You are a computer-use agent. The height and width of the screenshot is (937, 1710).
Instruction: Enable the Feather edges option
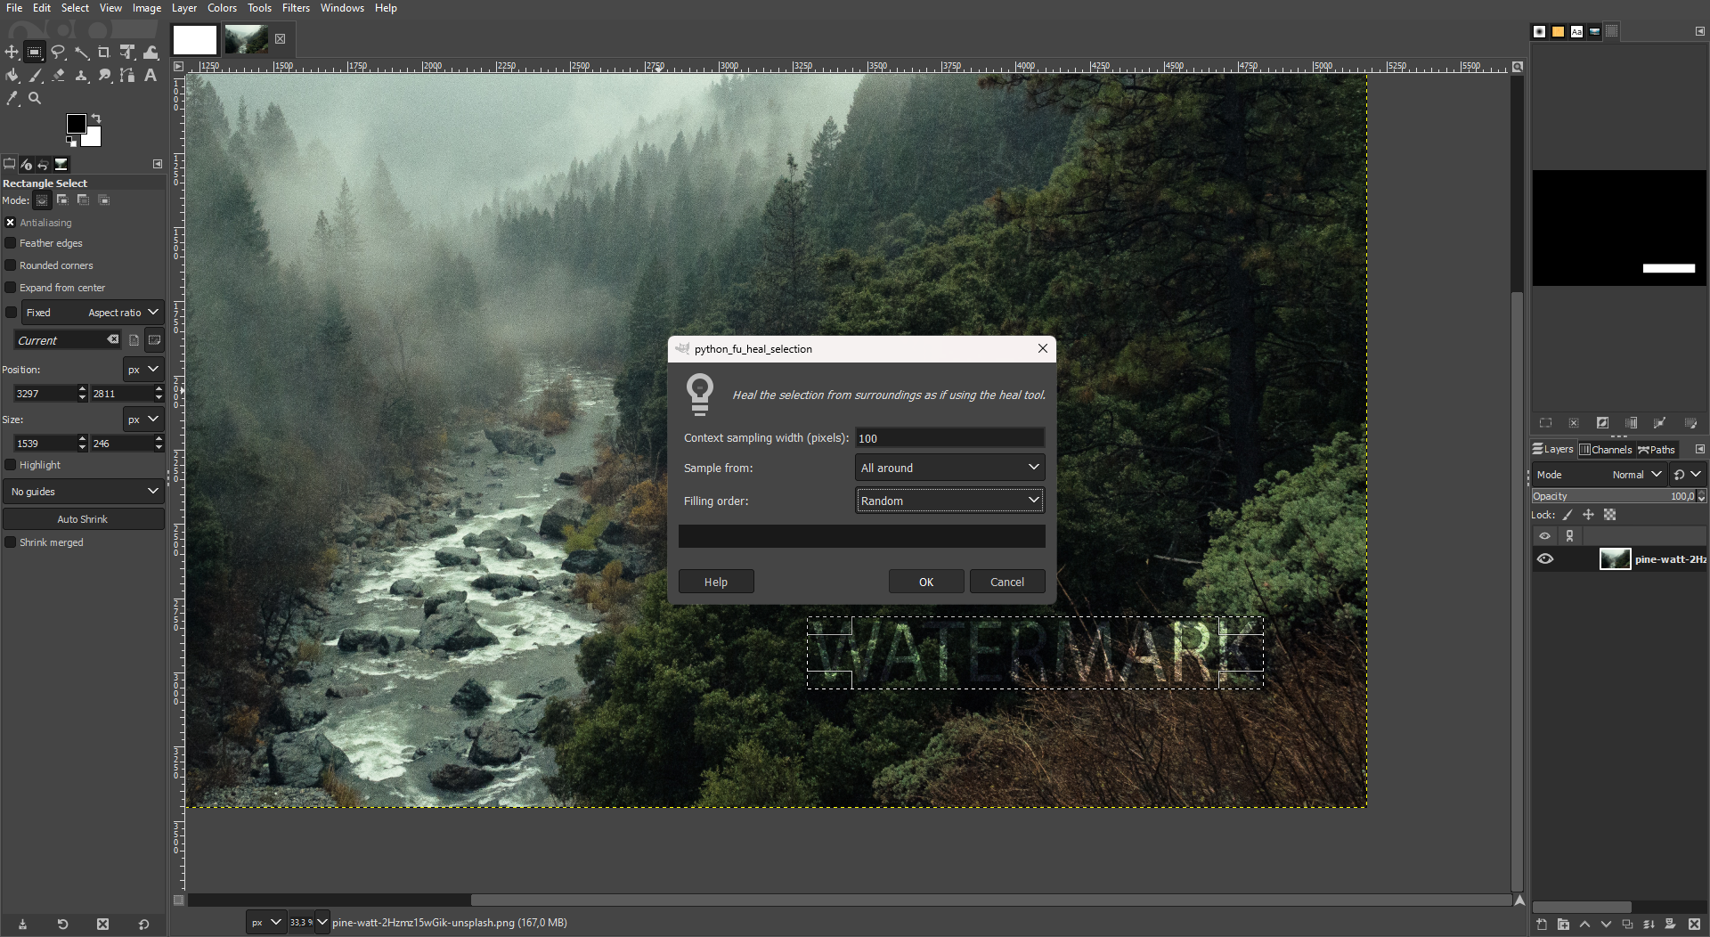point(9,243)
